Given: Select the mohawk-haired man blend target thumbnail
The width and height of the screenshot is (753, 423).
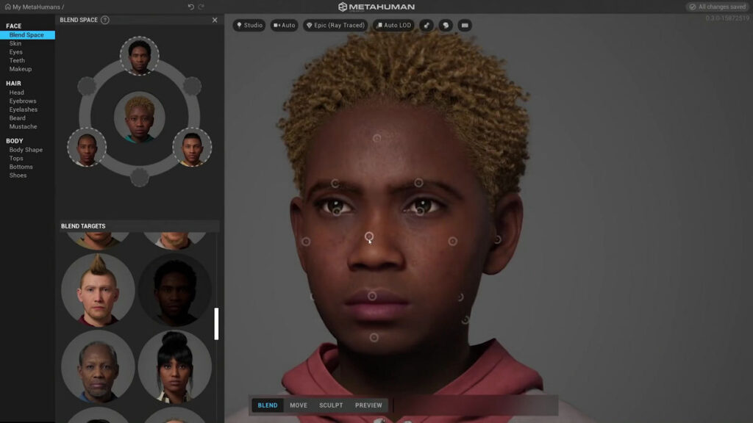Looking at the screenshot, I should click(98, 289).
